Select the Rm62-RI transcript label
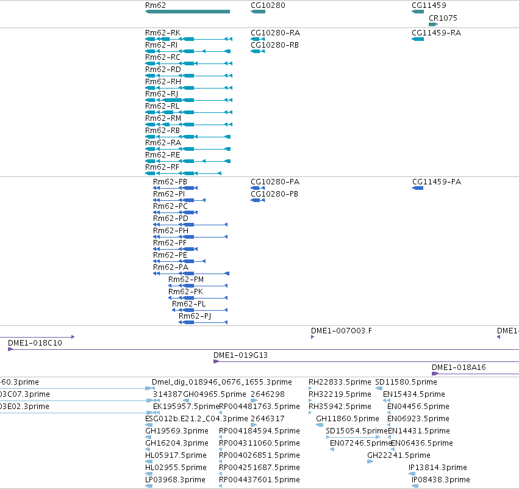 coord(161,45)
